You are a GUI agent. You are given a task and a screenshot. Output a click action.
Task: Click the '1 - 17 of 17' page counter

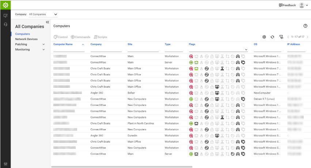click(x=298, y=37)
